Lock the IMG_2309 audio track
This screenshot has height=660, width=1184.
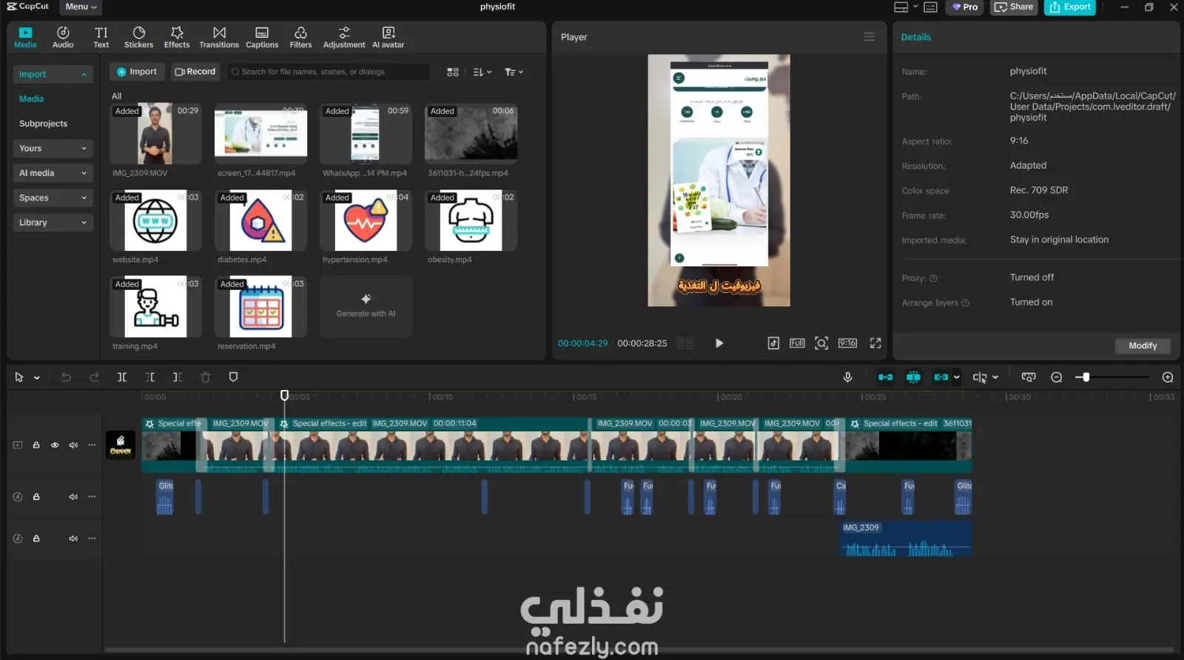pyautogui.click(x=36, y=539)
